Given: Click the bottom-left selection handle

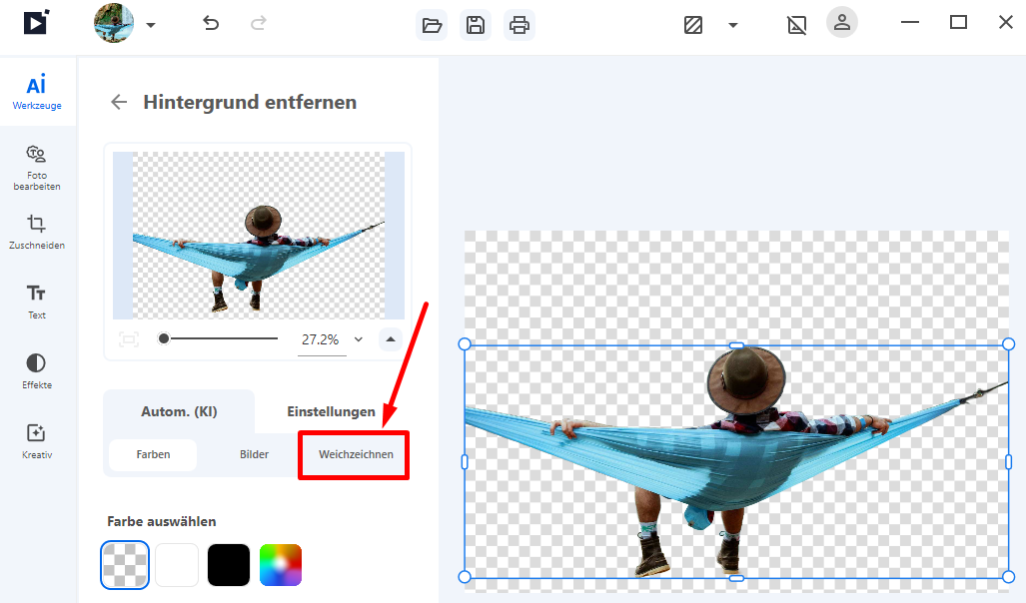Looking at the screenshot, I should 465,576.
